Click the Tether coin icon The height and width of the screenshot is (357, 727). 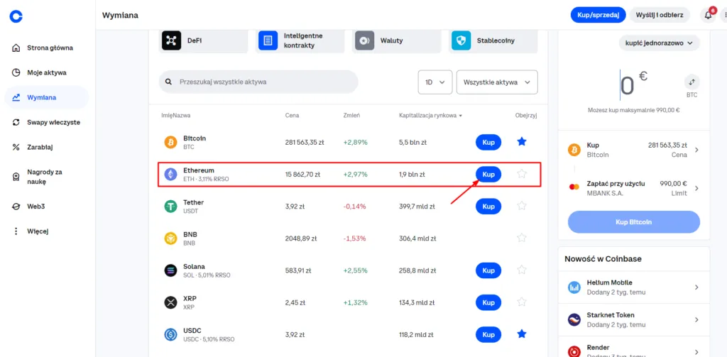click(x=170, y=207)
